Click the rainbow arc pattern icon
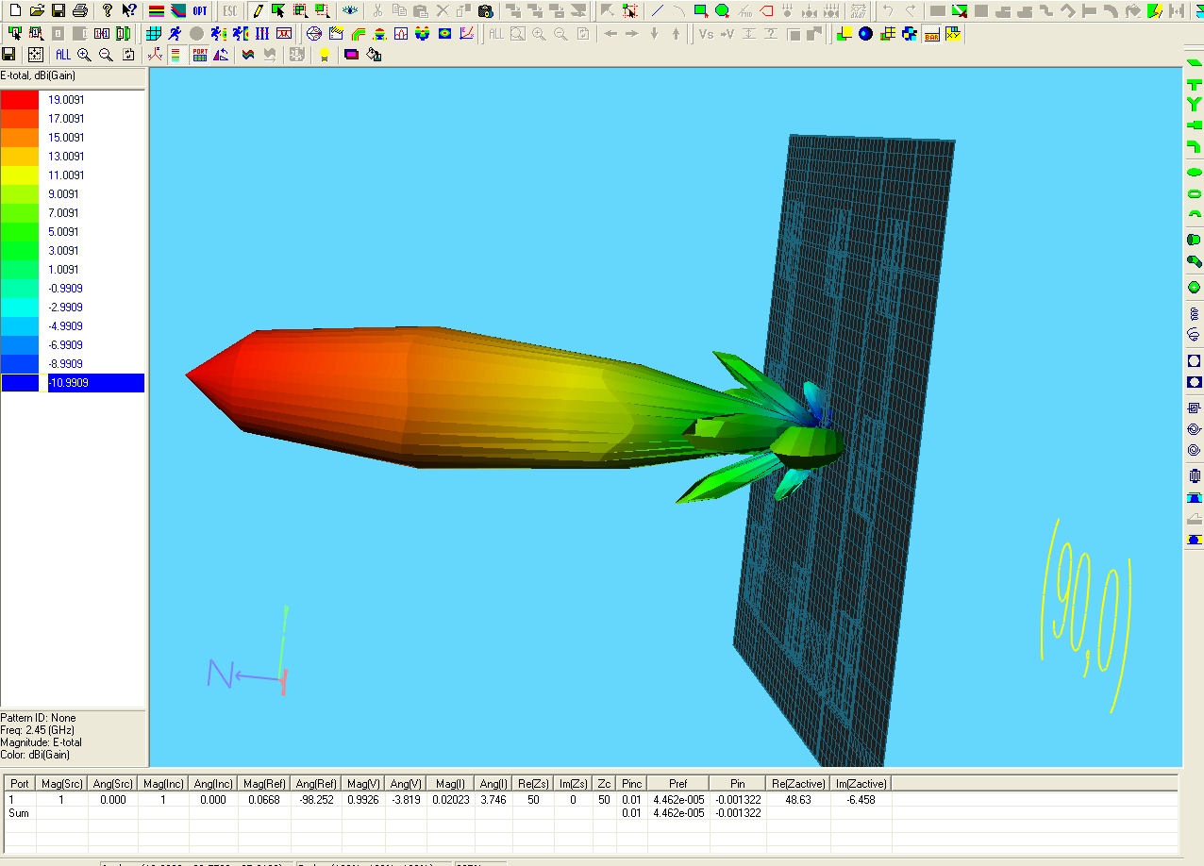The height and width of the screenshot is (866, 1204). pyautogui.click(x=358, y=33)
